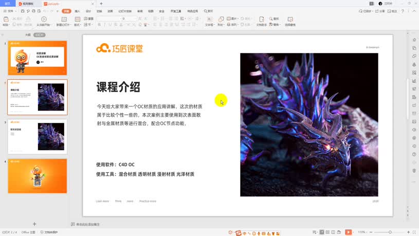Open the Animation ribbon tab
419x236 pixels.
(x=110, y=11)
